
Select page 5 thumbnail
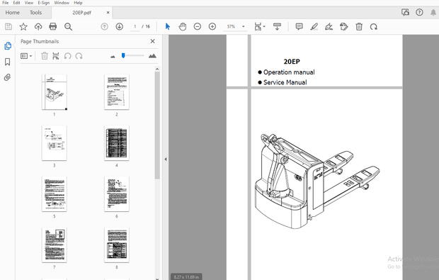pyautogui.click(x=55, y=194)
